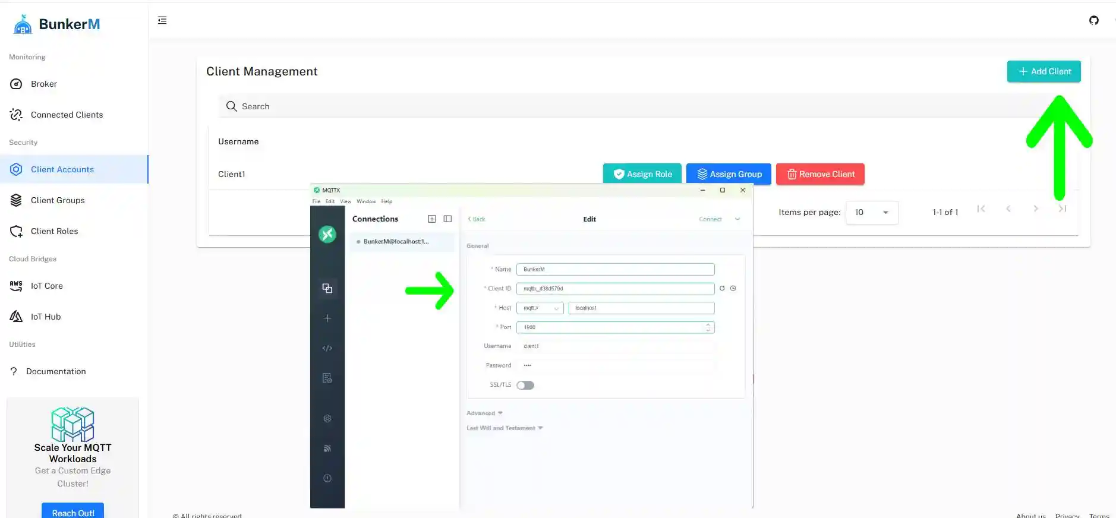Screen dimensions: 1116x518
Task: Click the MQTT cluster cubes graphic
Action: [x=72, y=424]
